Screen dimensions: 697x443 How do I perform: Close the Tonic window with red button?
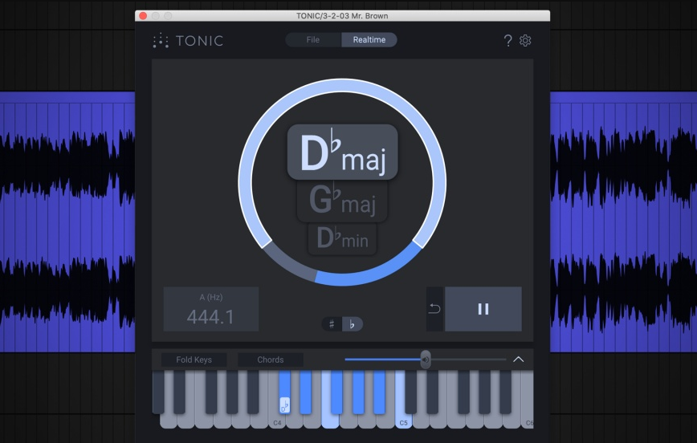pos(143,15)
